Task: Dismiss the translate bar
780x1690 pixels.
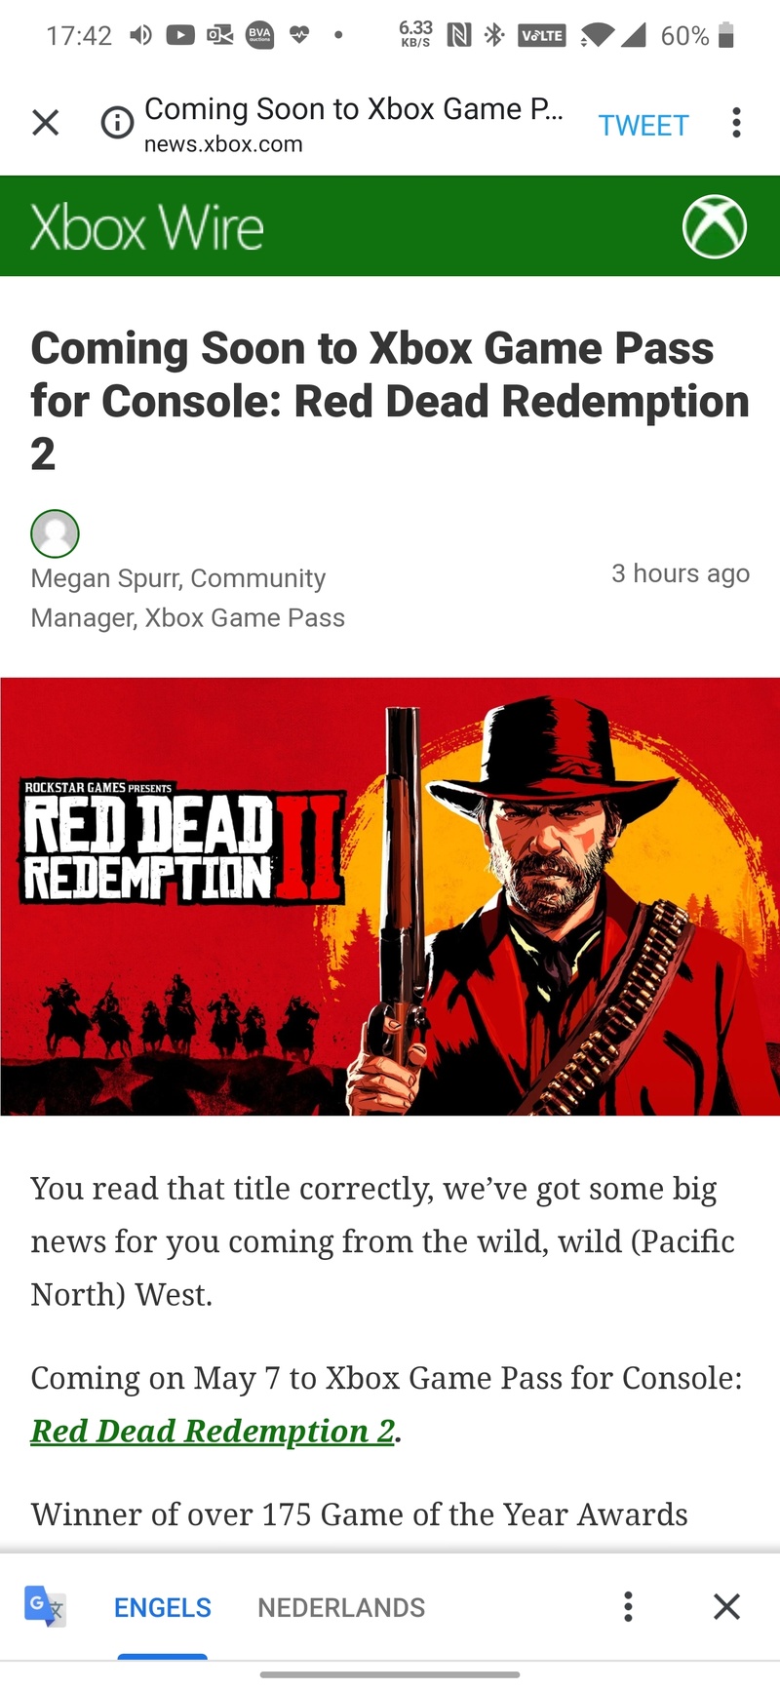Action: click(x=726, y=1606)
